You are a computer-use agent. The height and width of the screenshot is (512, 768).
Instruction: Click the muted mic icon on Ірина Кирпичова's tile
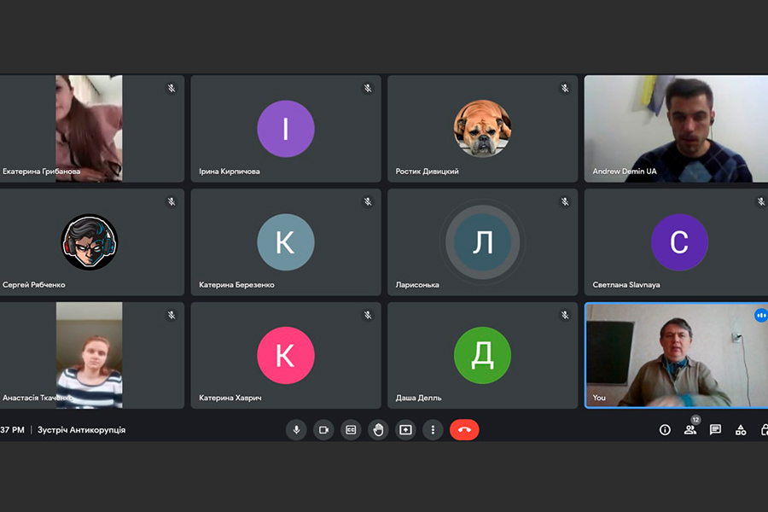pos(368,88)
